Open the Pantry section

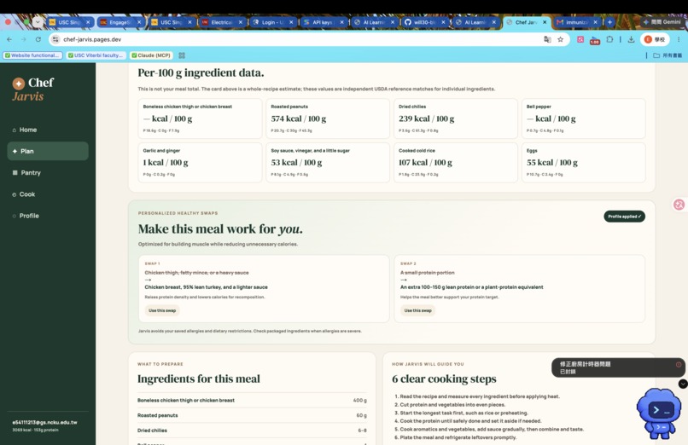(48, 172)
